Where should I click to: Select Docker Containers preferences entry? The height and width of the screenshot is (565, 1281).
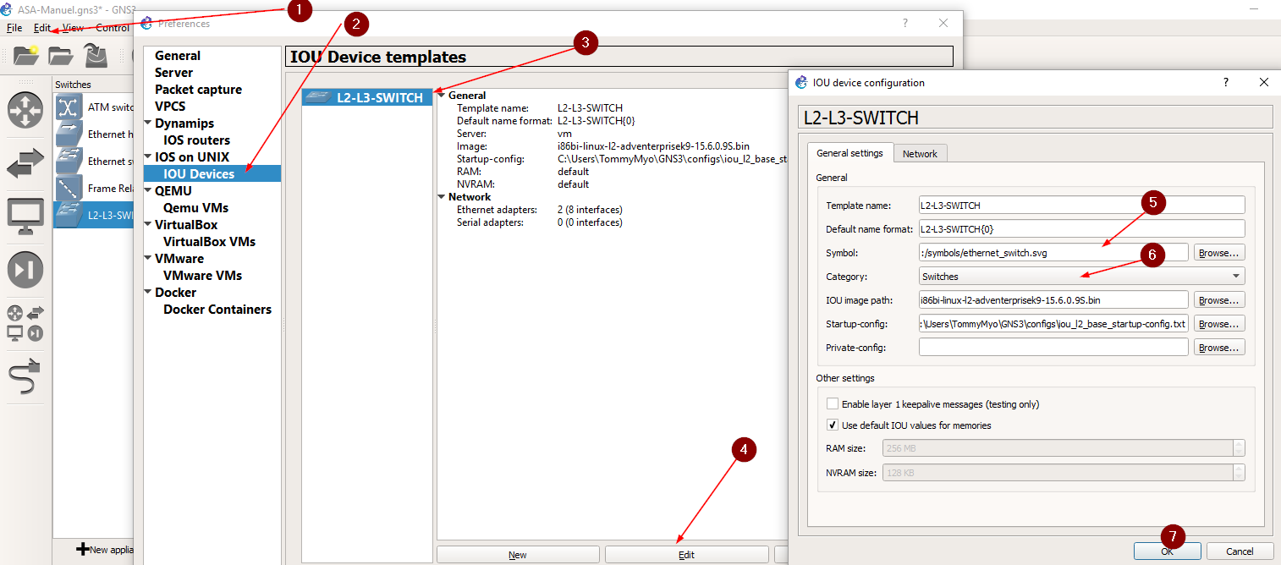coord(217,310)
